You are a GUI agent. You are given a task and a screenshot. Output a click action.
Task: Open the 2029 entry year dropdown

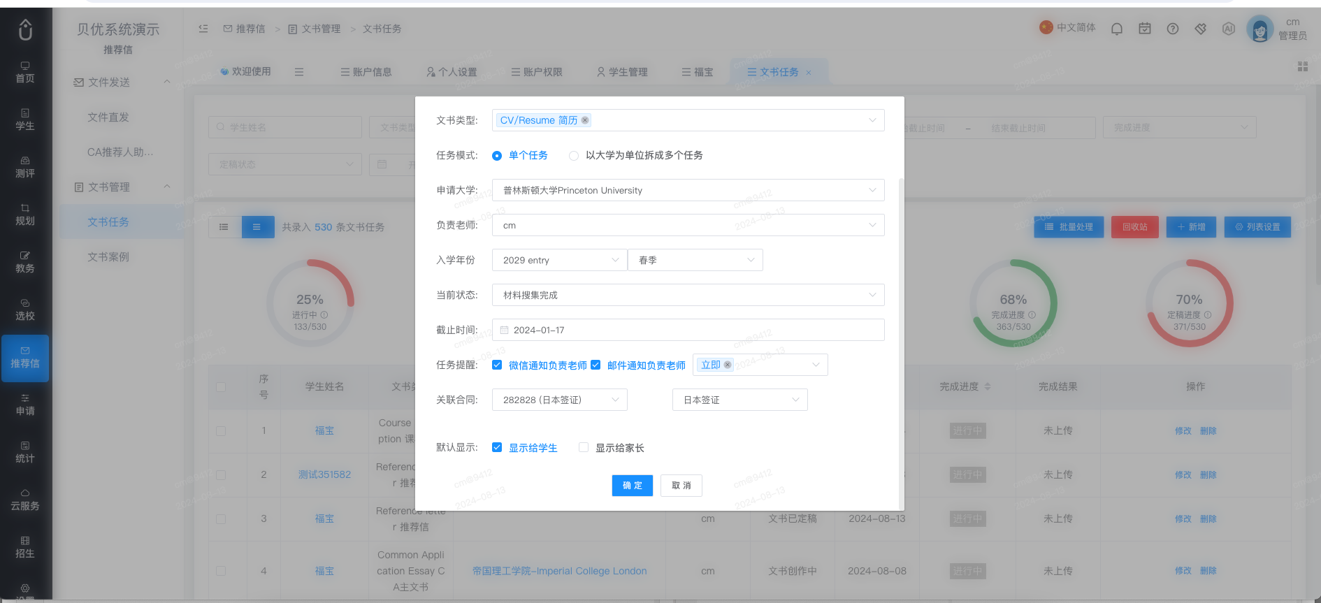point(560,260)
